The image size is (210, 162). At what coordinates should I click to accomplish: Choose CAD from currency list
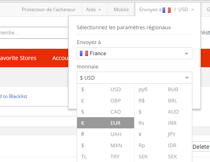[106, 112]
